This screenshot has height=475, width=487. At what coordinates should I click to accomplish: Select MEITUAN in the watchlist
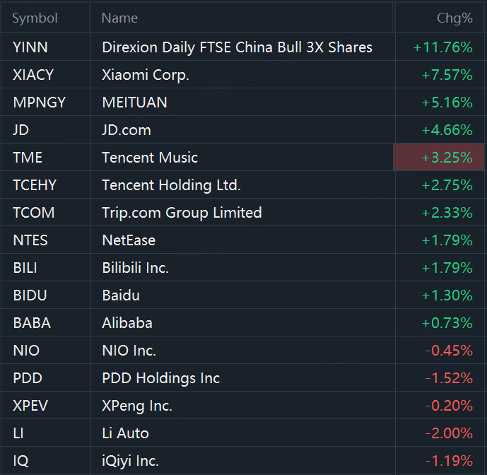134,102
